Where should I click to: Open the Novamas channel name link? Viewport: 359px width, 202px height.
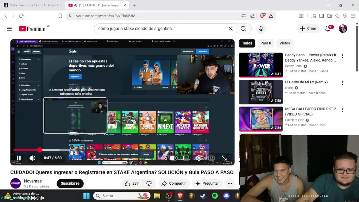pyautogui.click(x=33, y=181)
